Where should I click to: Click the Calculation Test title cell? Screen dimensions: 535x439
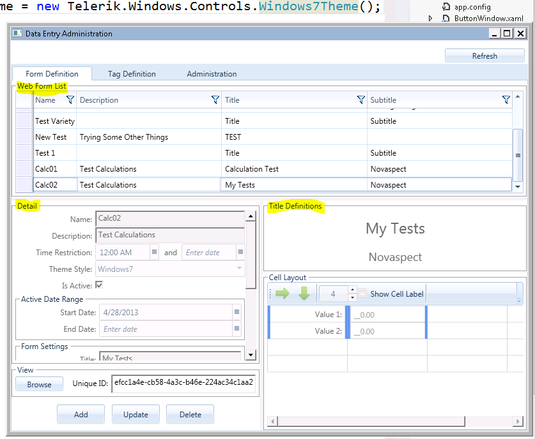[294, 169]
